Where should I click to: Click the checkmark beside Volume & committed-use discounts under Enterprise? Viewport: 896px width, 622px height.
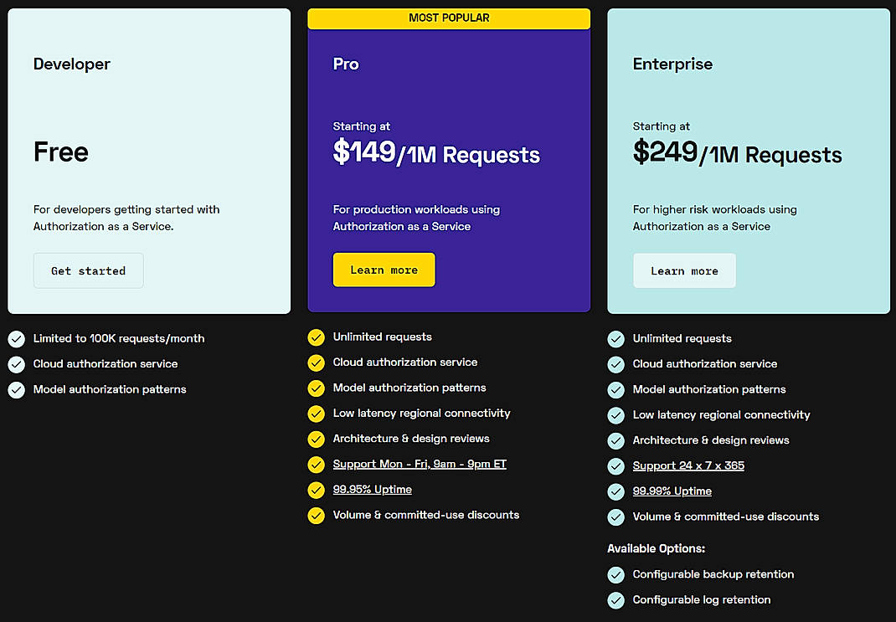point(615,517)
